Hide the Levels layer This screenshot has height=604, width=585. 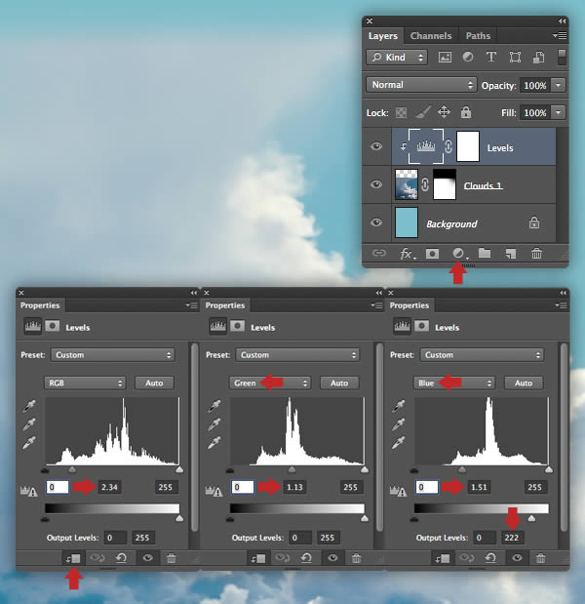(376, 146)
